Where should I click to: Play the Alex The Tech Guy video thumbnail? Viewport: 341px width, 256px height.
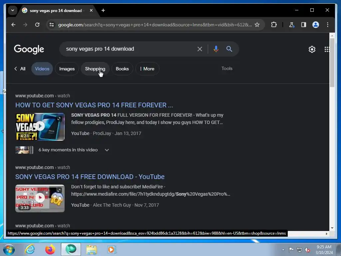(40, 198)
